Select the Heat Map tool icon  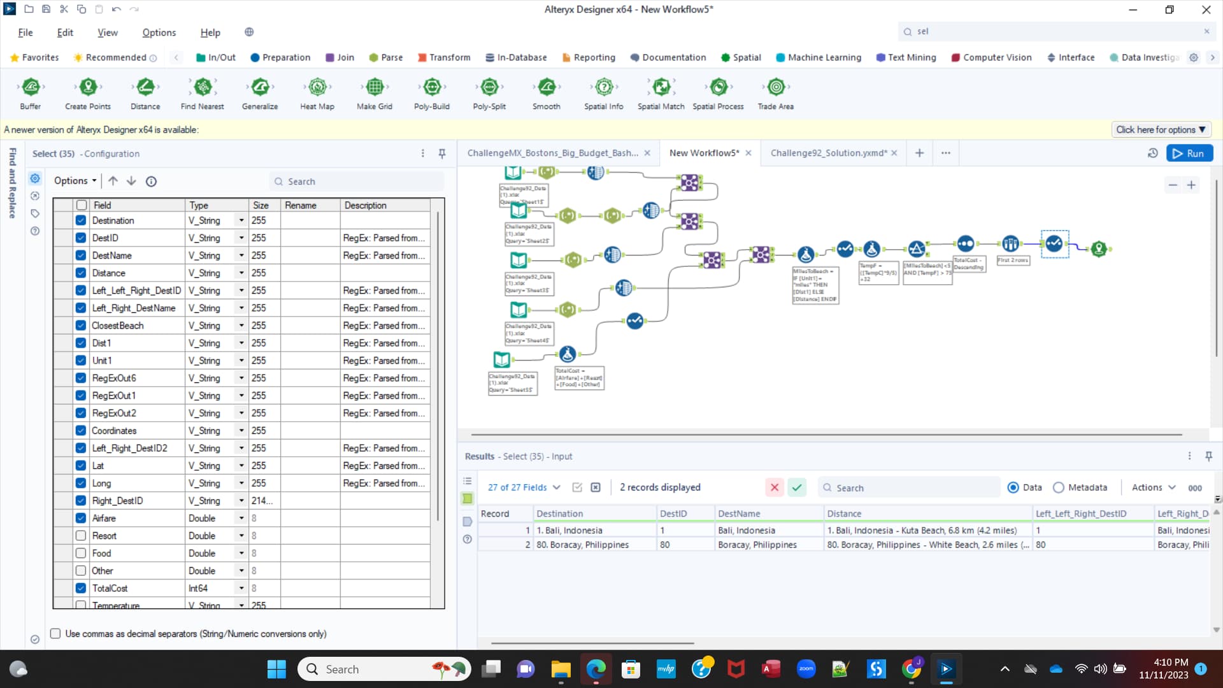point(317,87)
